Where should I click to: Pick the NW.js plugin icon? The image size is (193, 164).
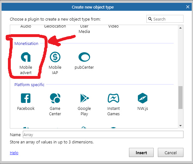tap(142, 98)
